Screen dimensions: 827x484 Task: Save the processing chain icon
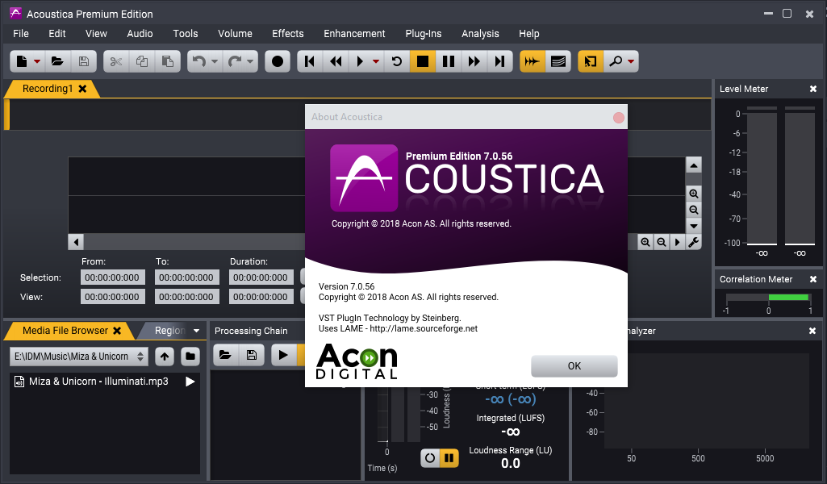pyautogui.click(x=252, y=355)
